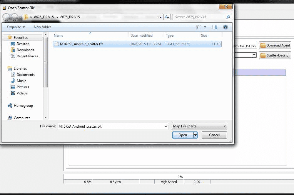Click the Download Agent folder icon button
This screenshot has height=195, width=294.
tap(275, 45)
